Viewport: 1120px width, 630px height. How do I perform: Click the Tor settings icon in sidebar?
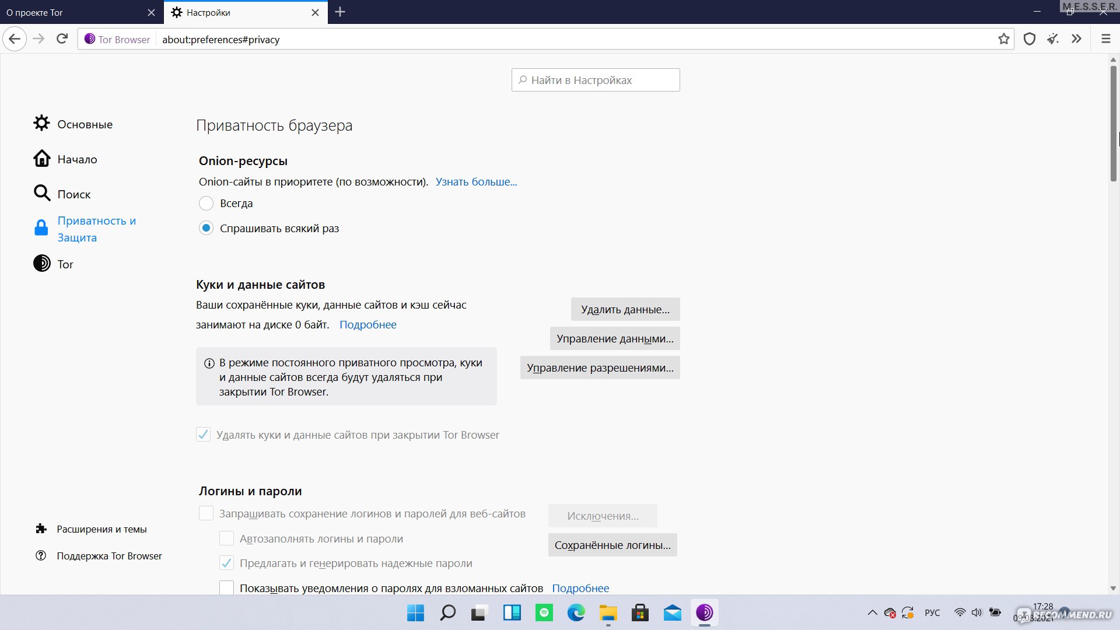41,264
